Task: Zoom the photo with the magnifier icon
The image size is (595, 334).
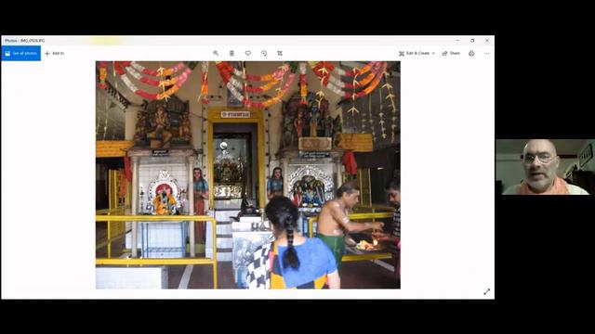Action: coord(216,54)
